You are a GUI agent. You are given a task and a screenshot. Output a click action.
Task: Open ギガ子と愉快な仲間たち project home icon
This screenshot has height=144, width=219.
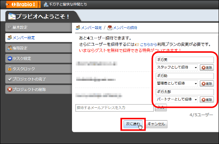pos(46,4)
